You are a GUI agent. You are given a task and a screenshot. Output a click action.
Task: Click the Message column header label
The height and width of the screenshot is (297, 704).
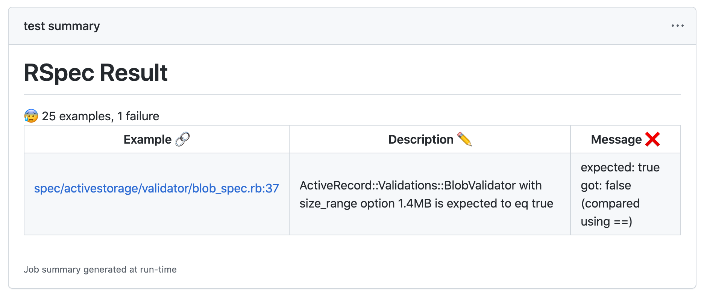click(x=616, y=139)
